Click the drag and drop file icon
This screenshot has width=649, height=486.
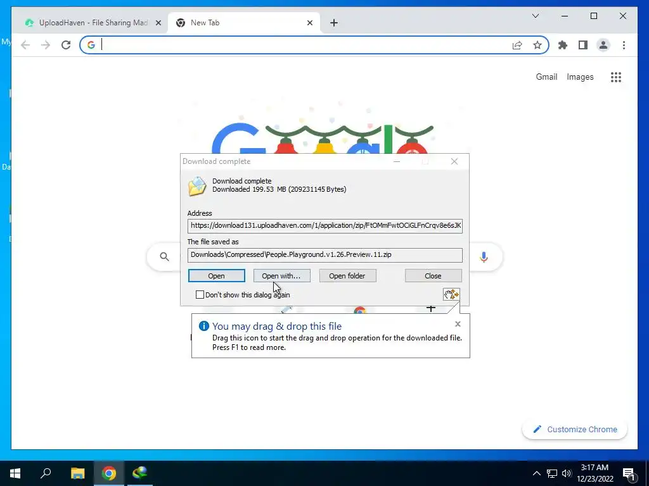click(451, 294)
